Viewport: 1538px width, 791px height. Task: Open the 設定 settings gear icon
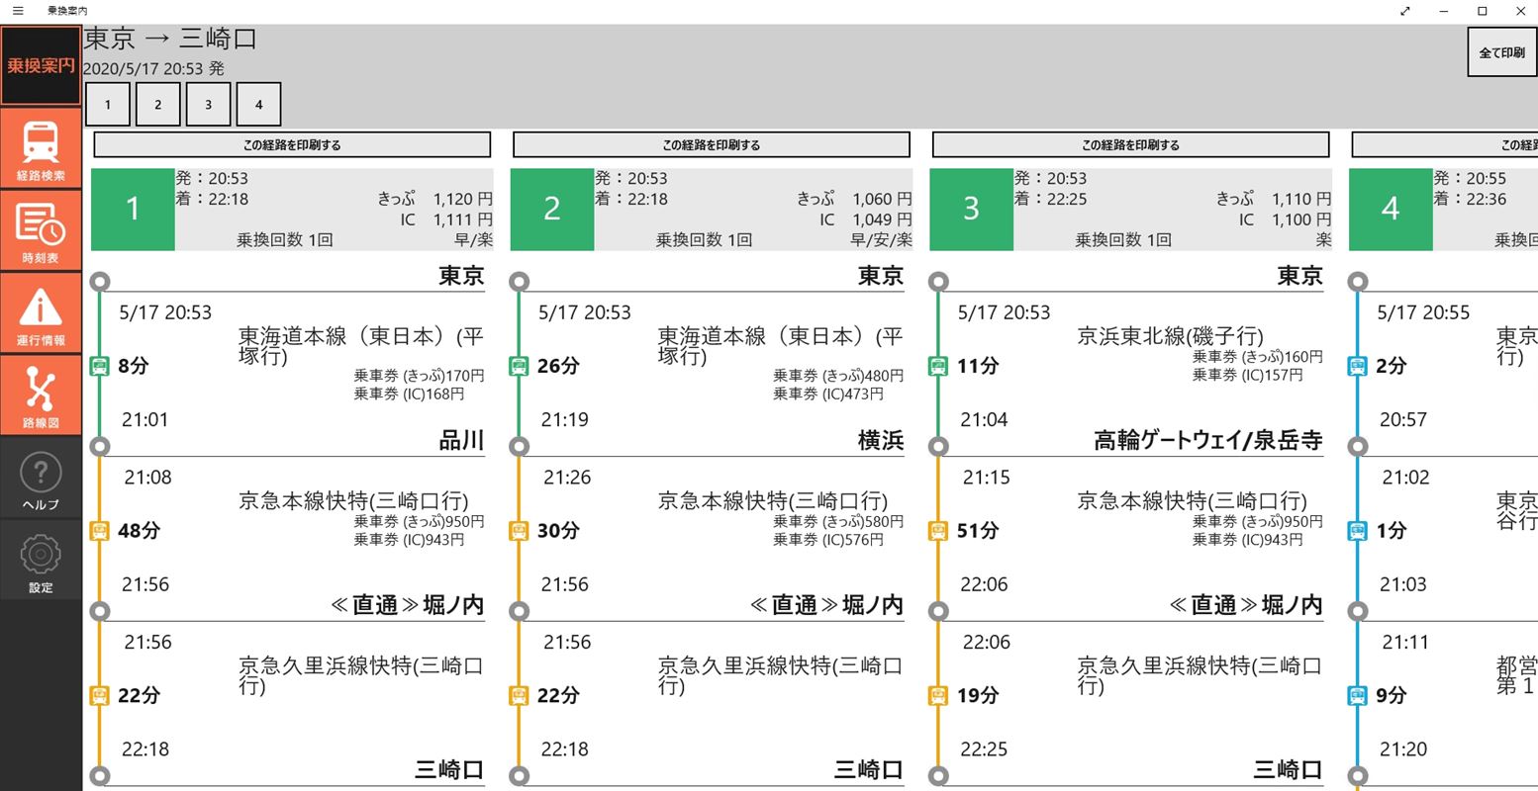point(41,560)
